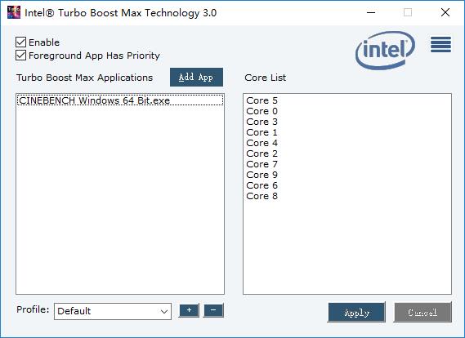Click the Intel logo

pos(385,50)
